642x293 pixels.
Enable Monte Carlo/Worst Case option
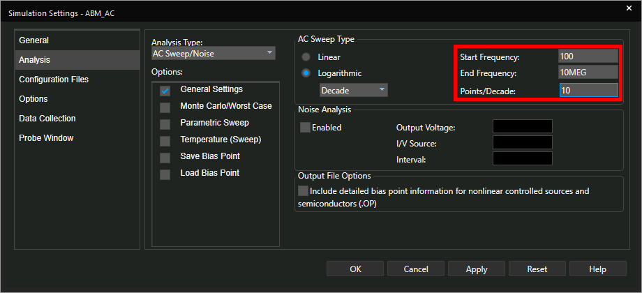(x=165, y=107)
